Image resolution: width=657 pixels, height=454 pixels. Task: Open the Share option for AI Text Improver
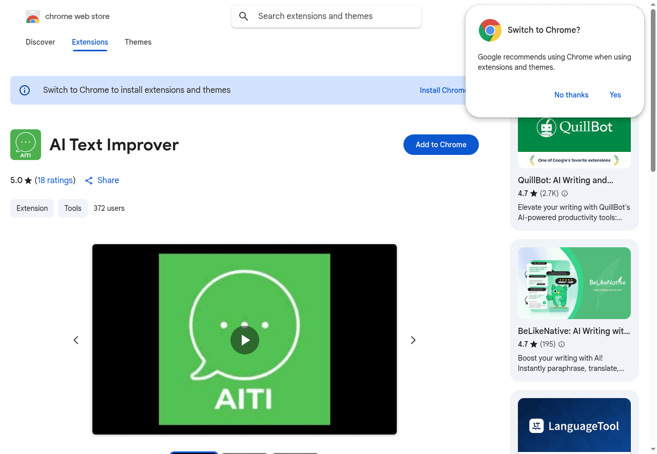pos(102,180)
